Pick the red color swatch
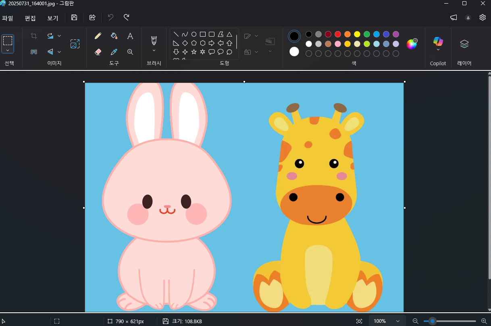The image size is (491, 326). click(x=338, y=34)
